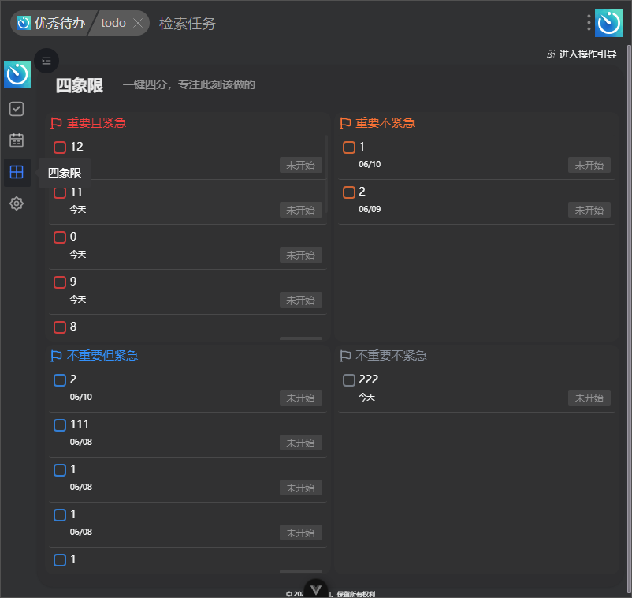Click the 未开始 tag of task 222
The height and width of the screenshot is (598, 632).
pyautogui.click(x=589, y=398)
